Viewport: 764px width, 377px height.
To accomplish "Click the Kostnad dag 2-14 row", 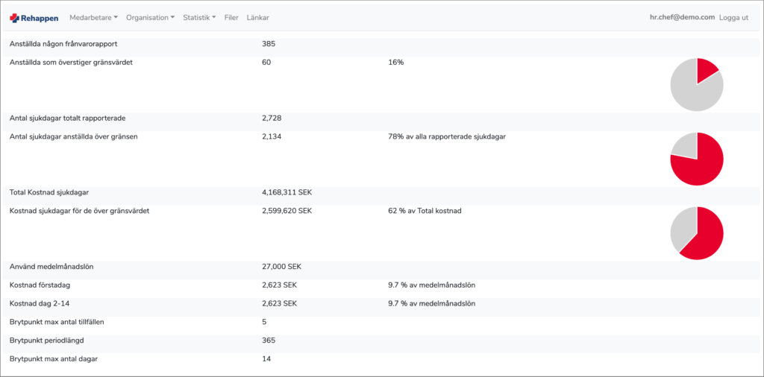I will point(381,303).
